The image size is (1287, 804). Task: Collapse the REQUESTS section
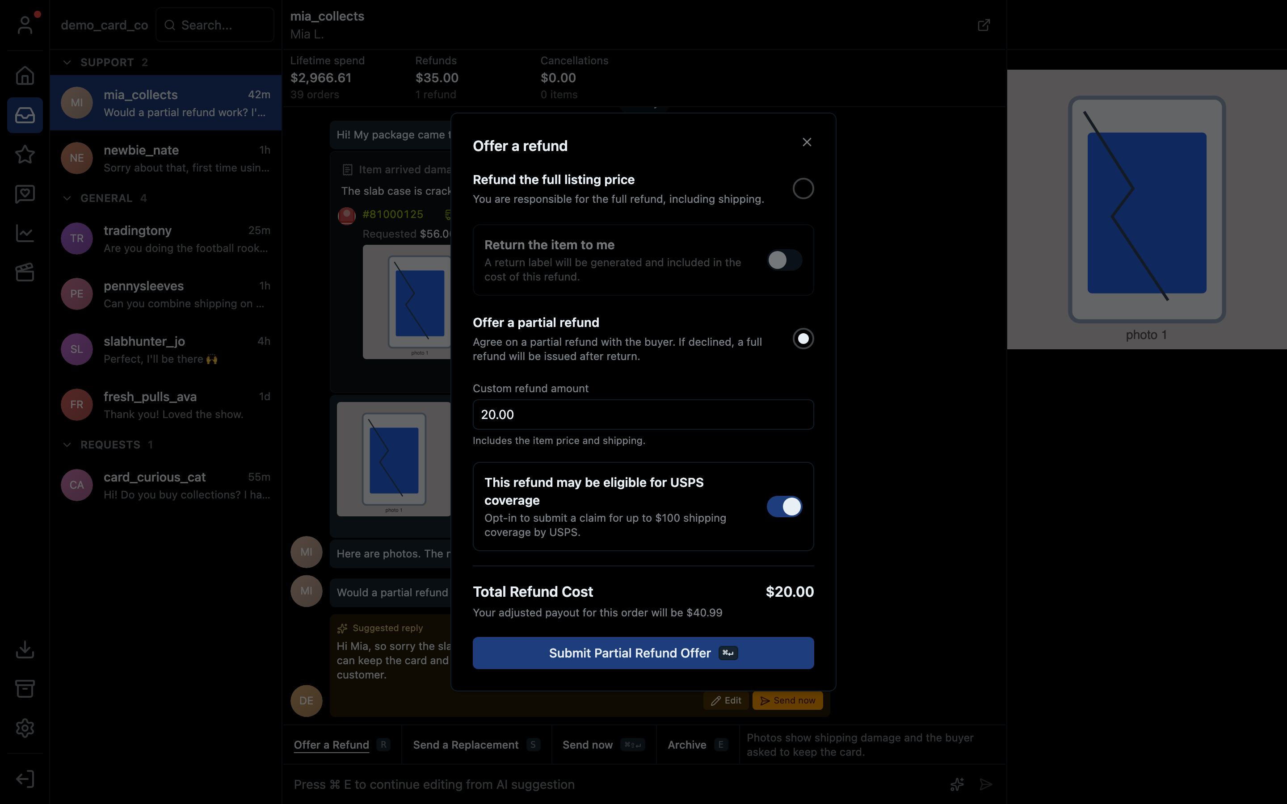click(x=67, y=444)
